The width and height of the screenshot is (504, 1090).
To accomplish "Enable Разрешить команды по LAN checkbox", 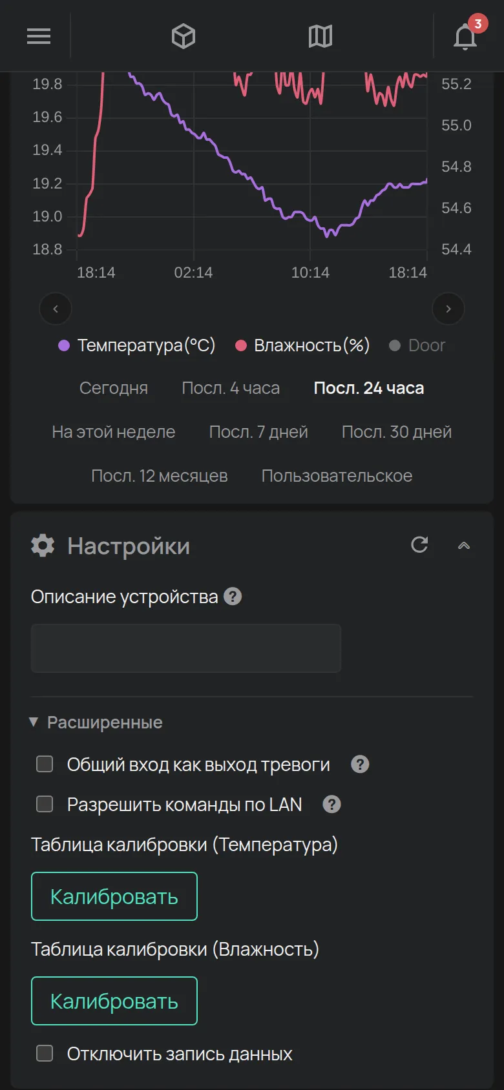I will point(45,805).
